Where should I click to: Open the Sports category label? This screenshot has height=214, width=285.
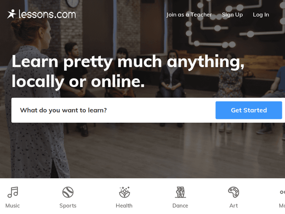pyautogui.click(x=68, y=206)
